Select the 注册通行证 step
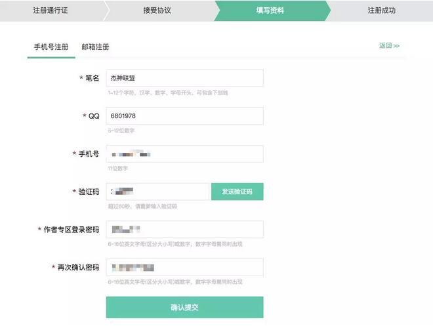The width and height of the screenshot is (433, 328). 51,10
